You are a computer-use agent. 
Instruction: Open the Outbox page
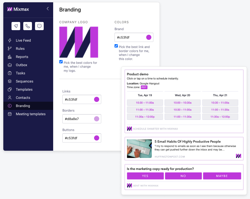coord(28,65)
